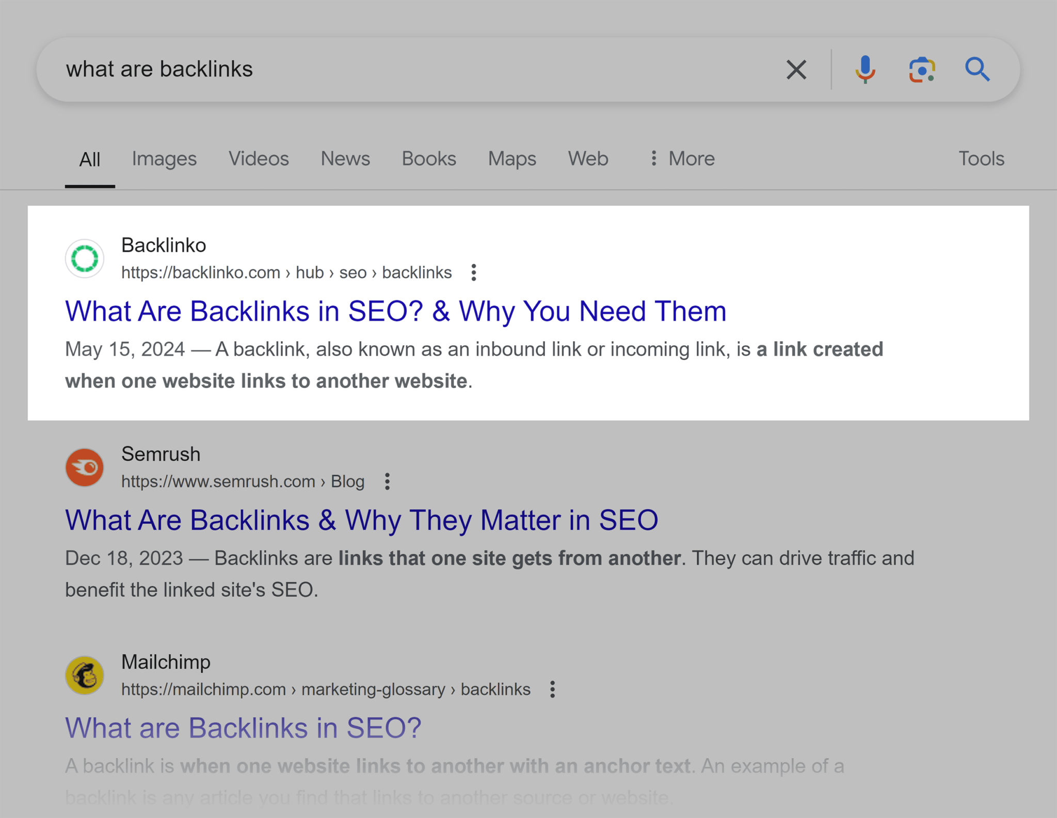Click the backlinko.com › hub › seo › backlinks URL

coord(286,272)
